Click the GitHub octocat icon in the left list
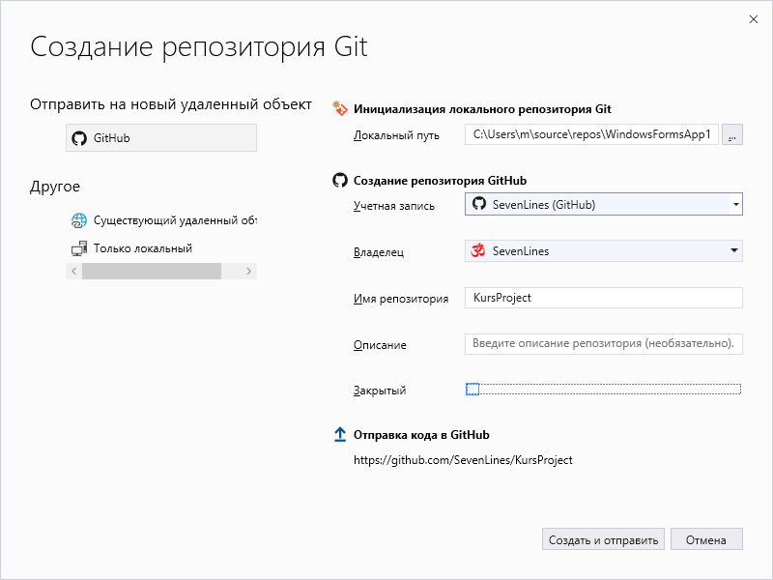The image size is (773, 580). [79, 138]
